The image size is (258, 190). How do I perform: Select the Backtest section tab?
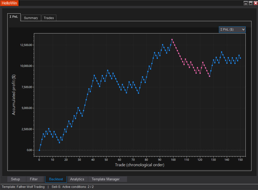click(56, 179)
